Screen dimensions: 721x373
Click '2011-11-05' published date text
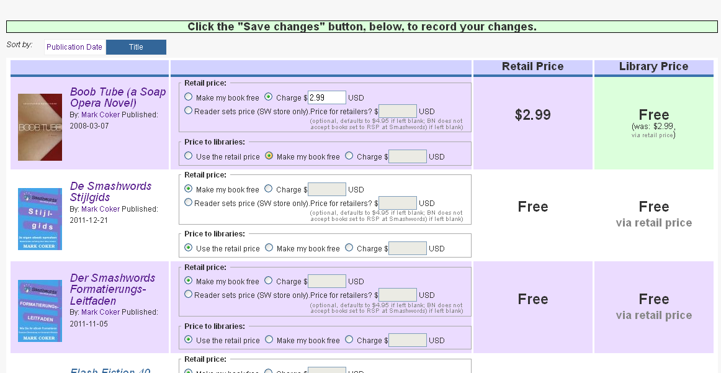89,324
